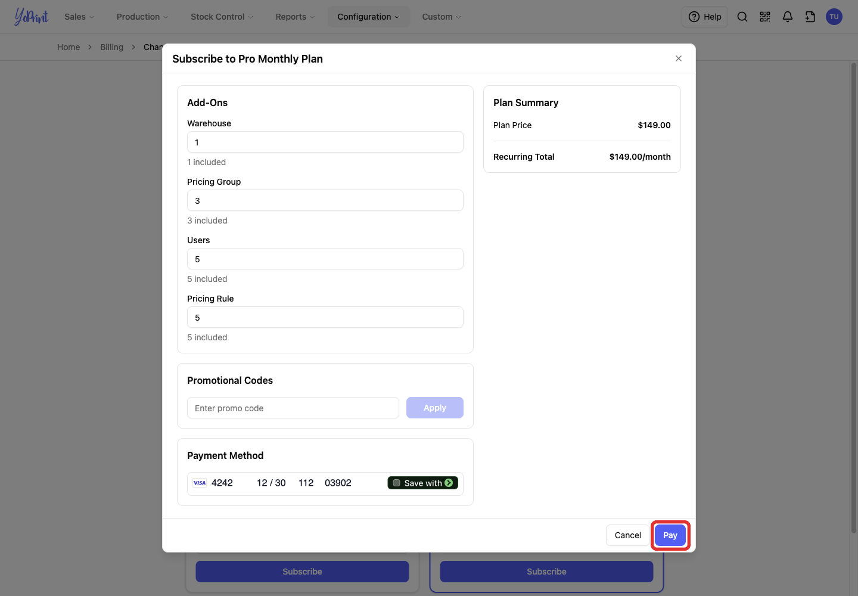Click the '1 included' Warehouse note
This screenshot has height=596, width=858.
pyautogui.click(x=206, y=162)
